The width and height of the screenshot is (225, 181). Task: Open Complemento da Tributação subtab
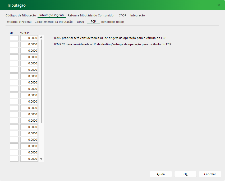[54, 22]
